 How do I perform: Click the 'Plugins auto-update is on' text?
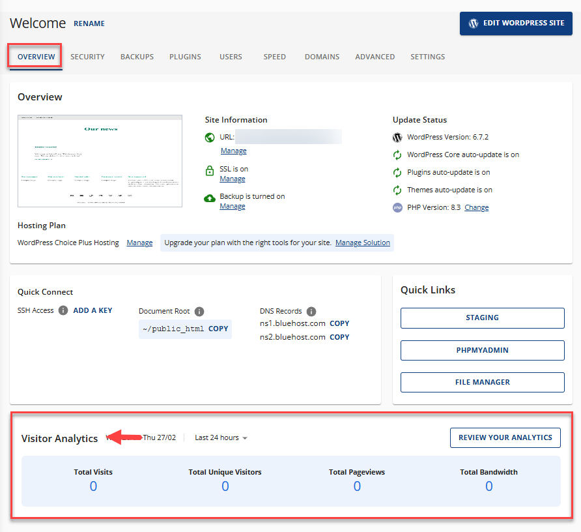tap(449, 172)
